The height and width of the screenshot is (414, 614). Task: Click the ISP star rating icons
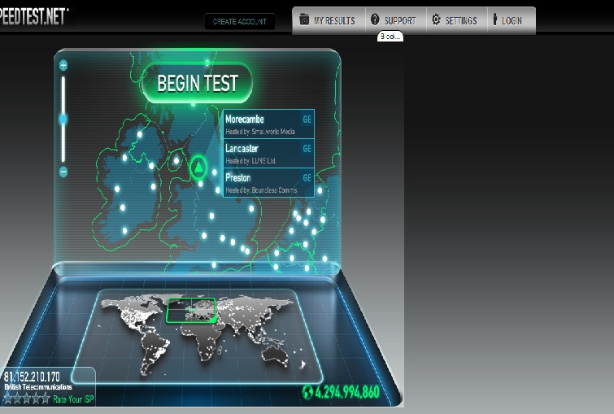(x=26, y=399)
